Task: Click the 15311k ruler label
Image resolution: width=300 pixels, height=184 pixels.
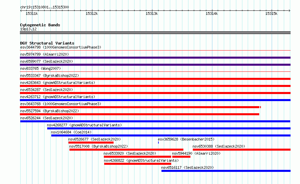Action: point(32,13)
